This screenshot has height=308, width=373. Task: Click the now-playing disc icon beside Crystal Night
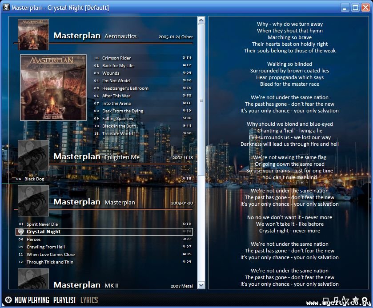21,232
